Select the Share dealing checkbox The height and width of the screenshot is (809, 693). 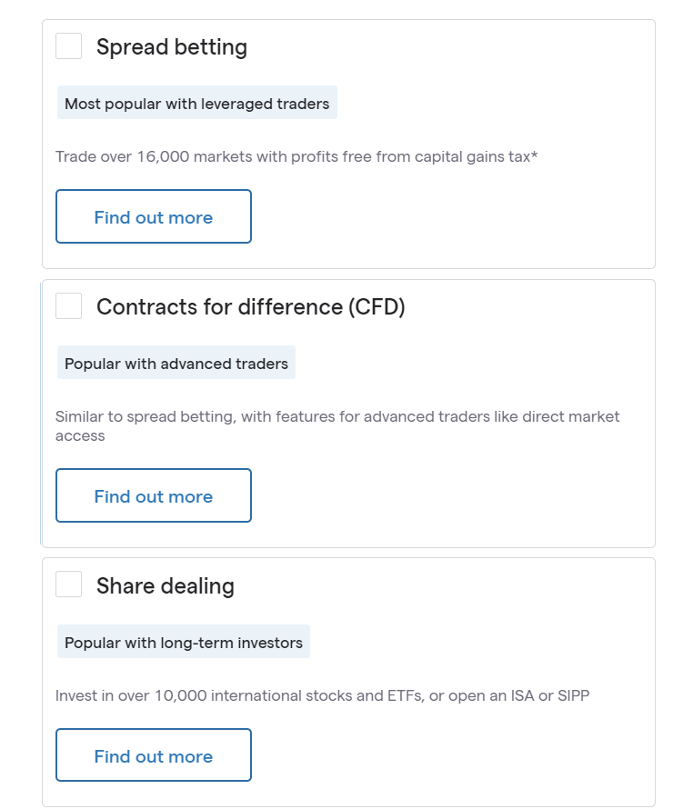click(68, 584)
